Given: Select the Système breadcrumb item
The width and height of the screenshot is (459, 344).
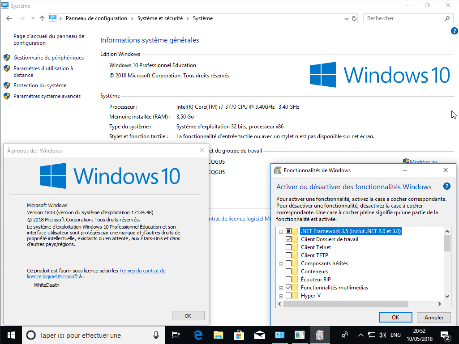Looking at the screenshot, I should (202, 18).
